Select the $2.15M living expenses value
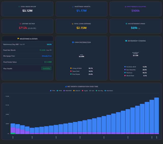 coord(81,28)
